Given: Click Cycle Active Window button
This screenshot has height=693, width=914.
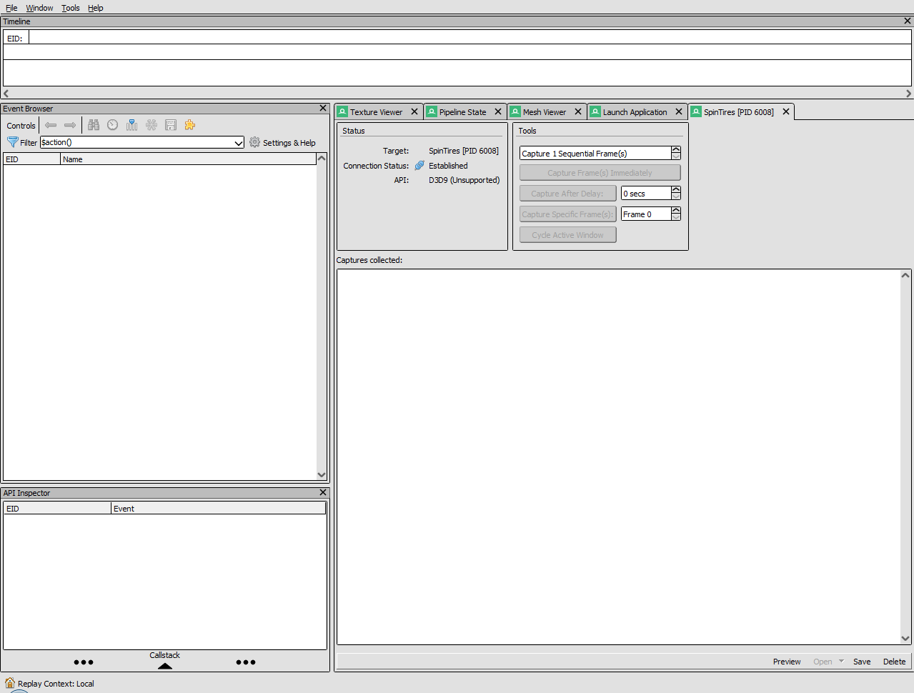Looking at the screenshot, I should point(567,235).
